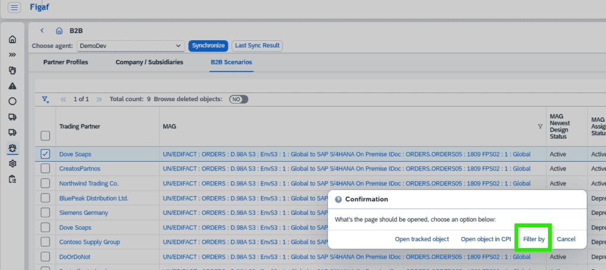Open the MAG link in Northwind row
This screenshot has width=606, height=270.
(347, 184)
